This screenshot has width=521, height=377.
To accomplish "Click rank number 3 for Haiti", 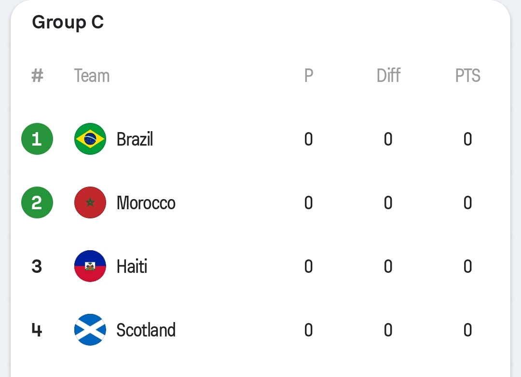I will 37,267.
